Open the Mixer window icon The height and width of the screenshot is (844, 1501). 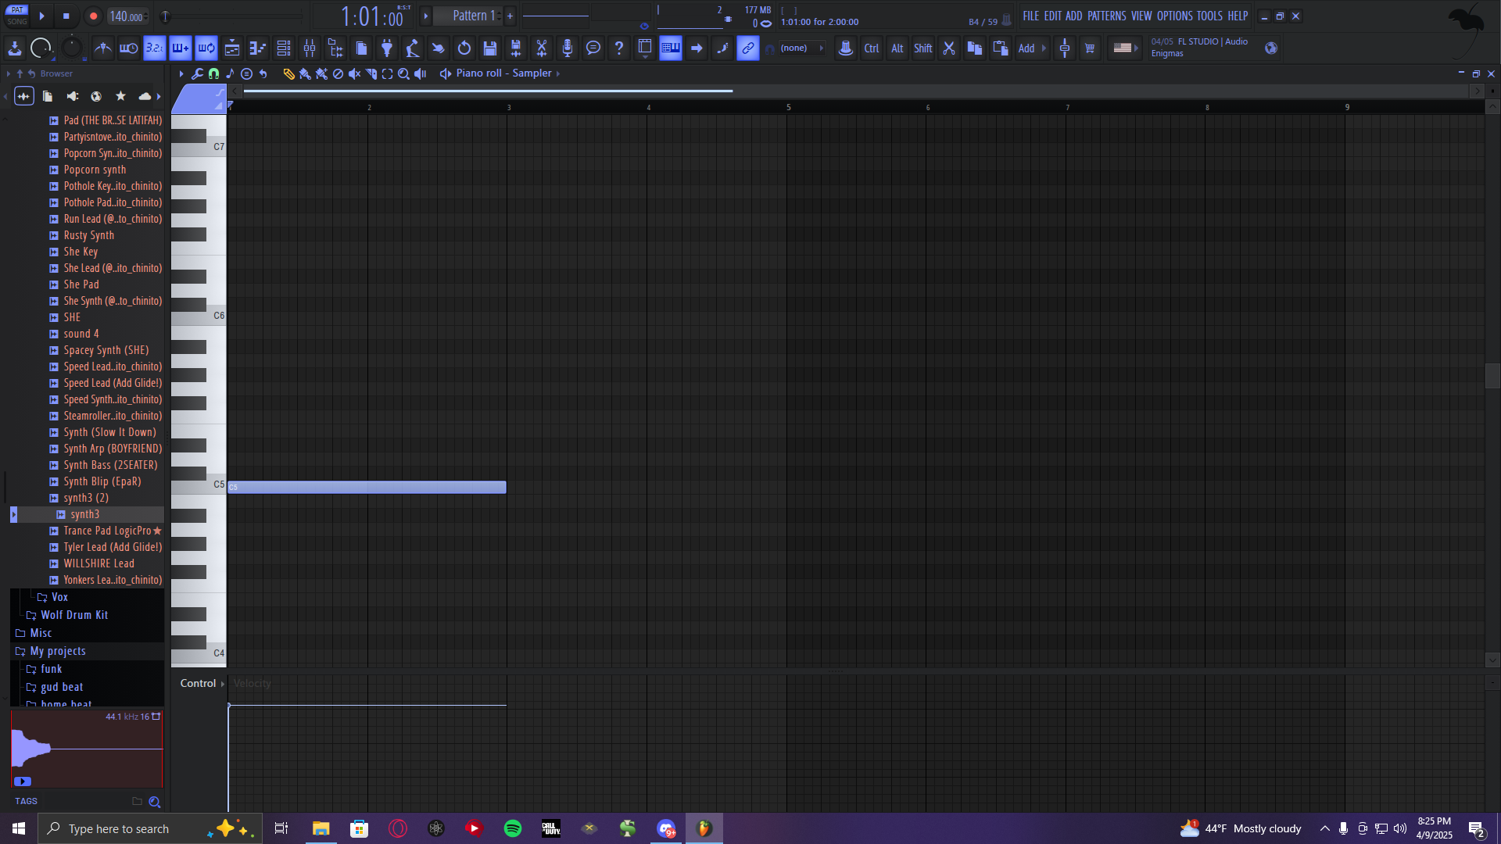(x=310, y=48)
